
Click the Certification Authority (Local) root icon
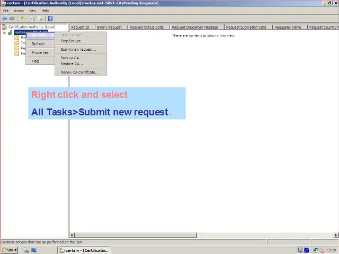pyautogui.click(x=4, y=27)
